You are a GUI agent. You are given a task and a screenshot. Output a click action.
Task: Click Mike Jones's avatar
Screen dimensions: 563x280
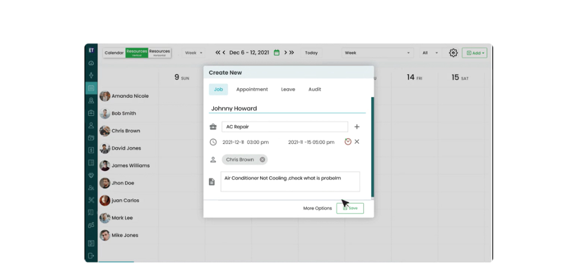105,235
